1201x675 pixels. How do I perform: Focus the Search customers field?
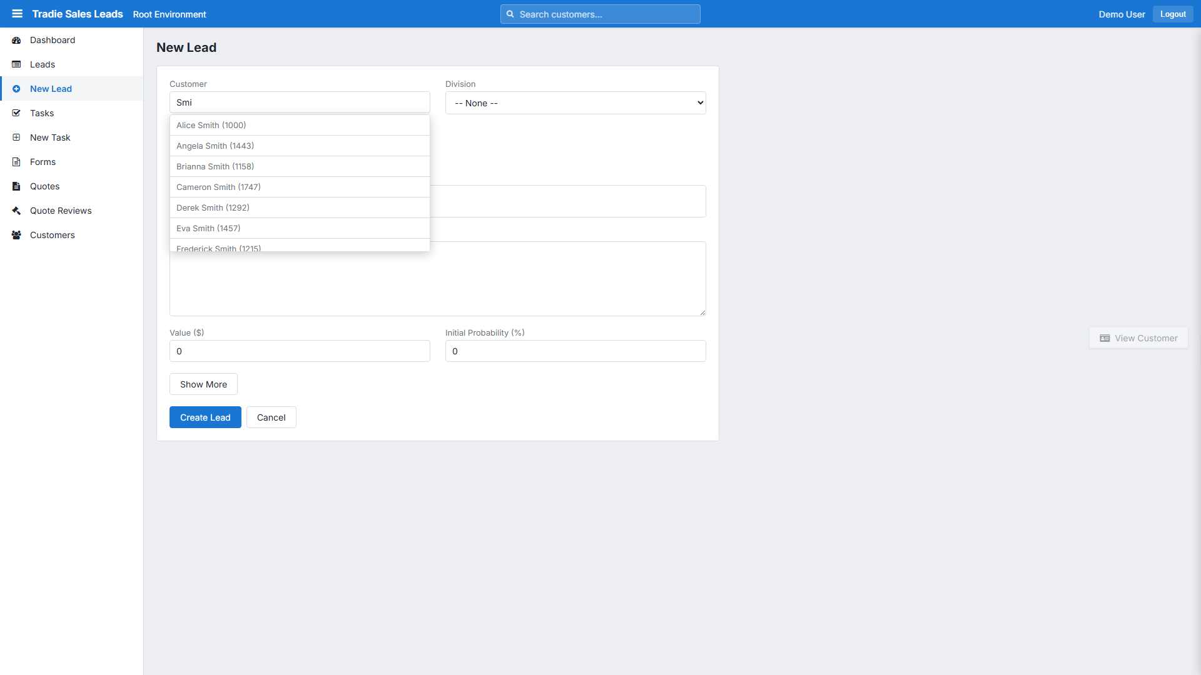point(600,14)
